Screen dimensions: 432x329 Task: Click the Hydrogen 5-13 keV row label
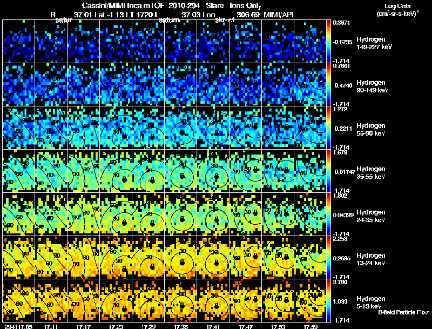point(371,303)
